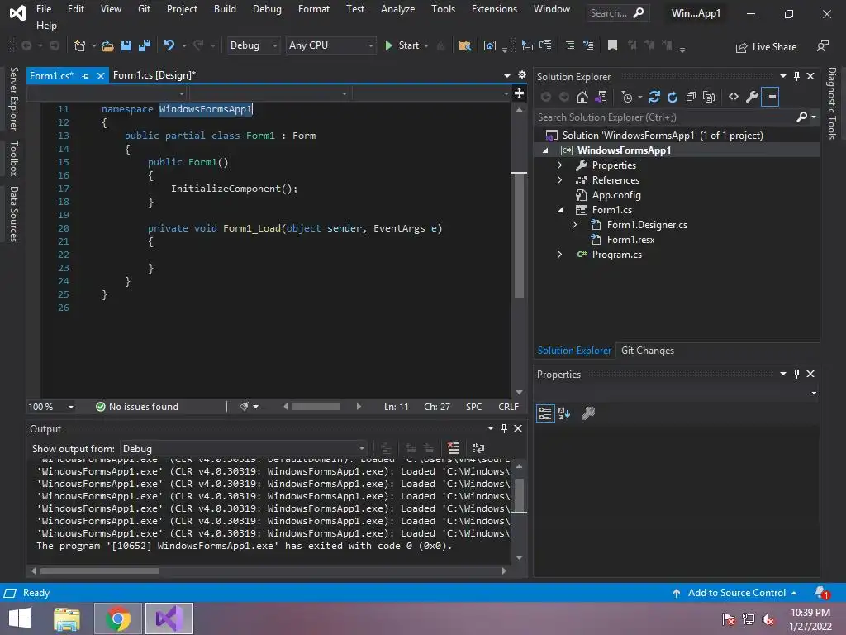Screen dimensions: 846x635
Task: Expand the Form1.Designer.cs node
Action: pyautogui.click(x=575, y=225)
